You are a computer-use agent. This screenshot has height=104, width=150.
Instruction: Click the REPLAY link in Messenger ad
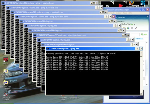point(136,97)
